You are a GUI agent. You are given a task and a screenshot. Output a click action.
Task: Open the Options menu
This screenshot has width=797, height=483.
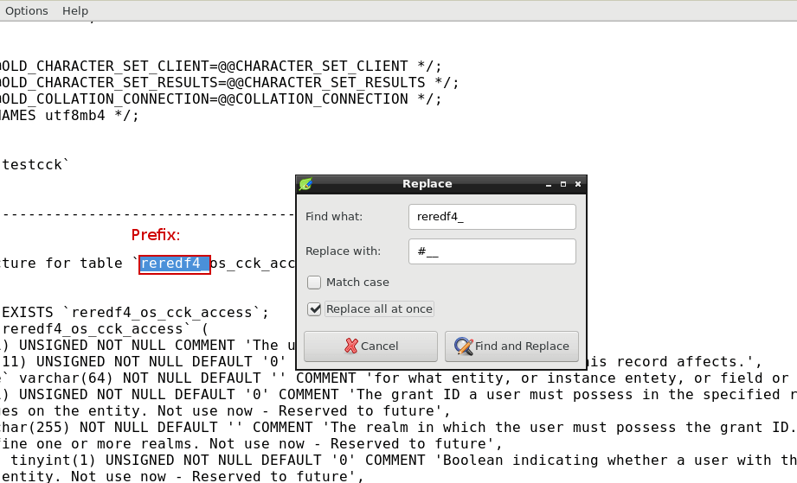[x=27, y=10]
